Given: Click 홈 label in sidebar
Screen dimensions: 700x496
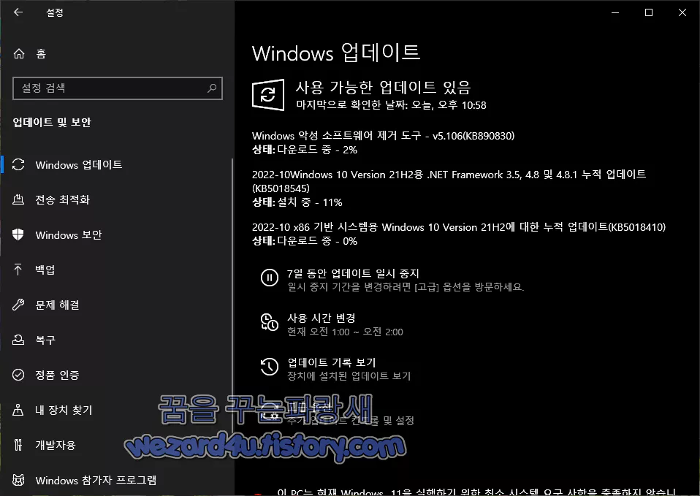Looking at the screenshot, I should tap(41, 54).
